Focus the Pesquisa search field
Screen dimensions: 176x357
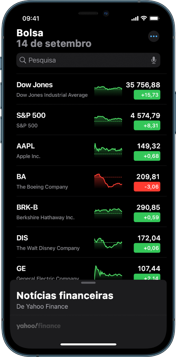[x=88, y=60]
